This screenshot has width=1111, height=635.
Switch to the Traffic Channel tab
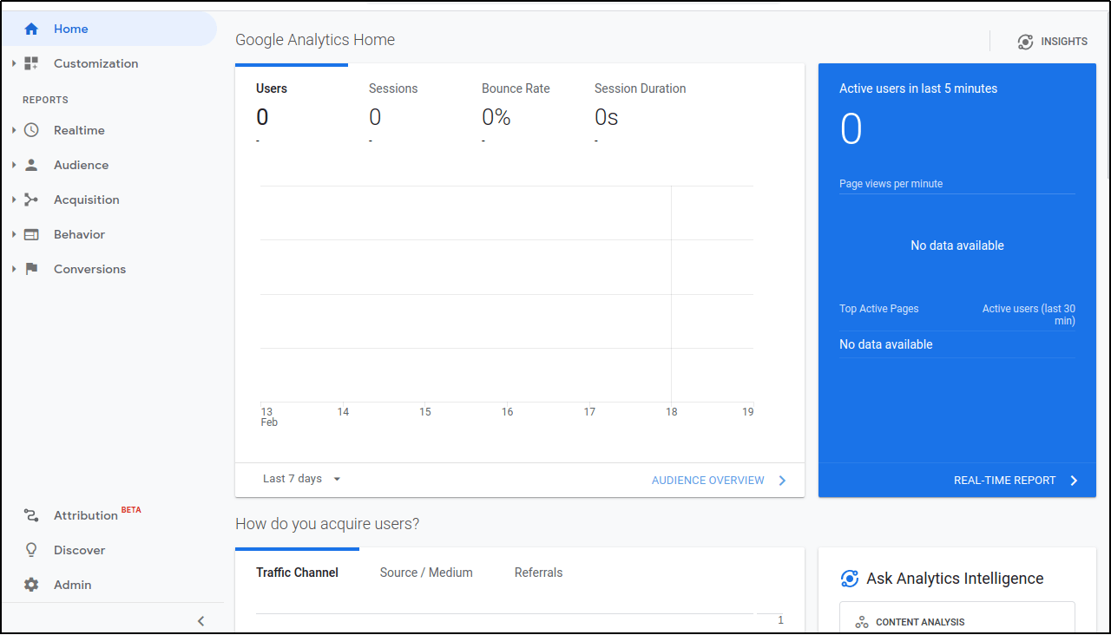297,573
